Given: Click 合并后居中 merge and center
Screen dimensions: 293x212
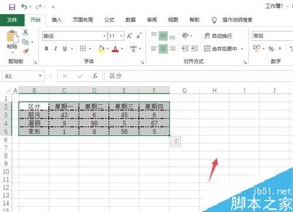Looking at the screenshot, I should point(220,48).
